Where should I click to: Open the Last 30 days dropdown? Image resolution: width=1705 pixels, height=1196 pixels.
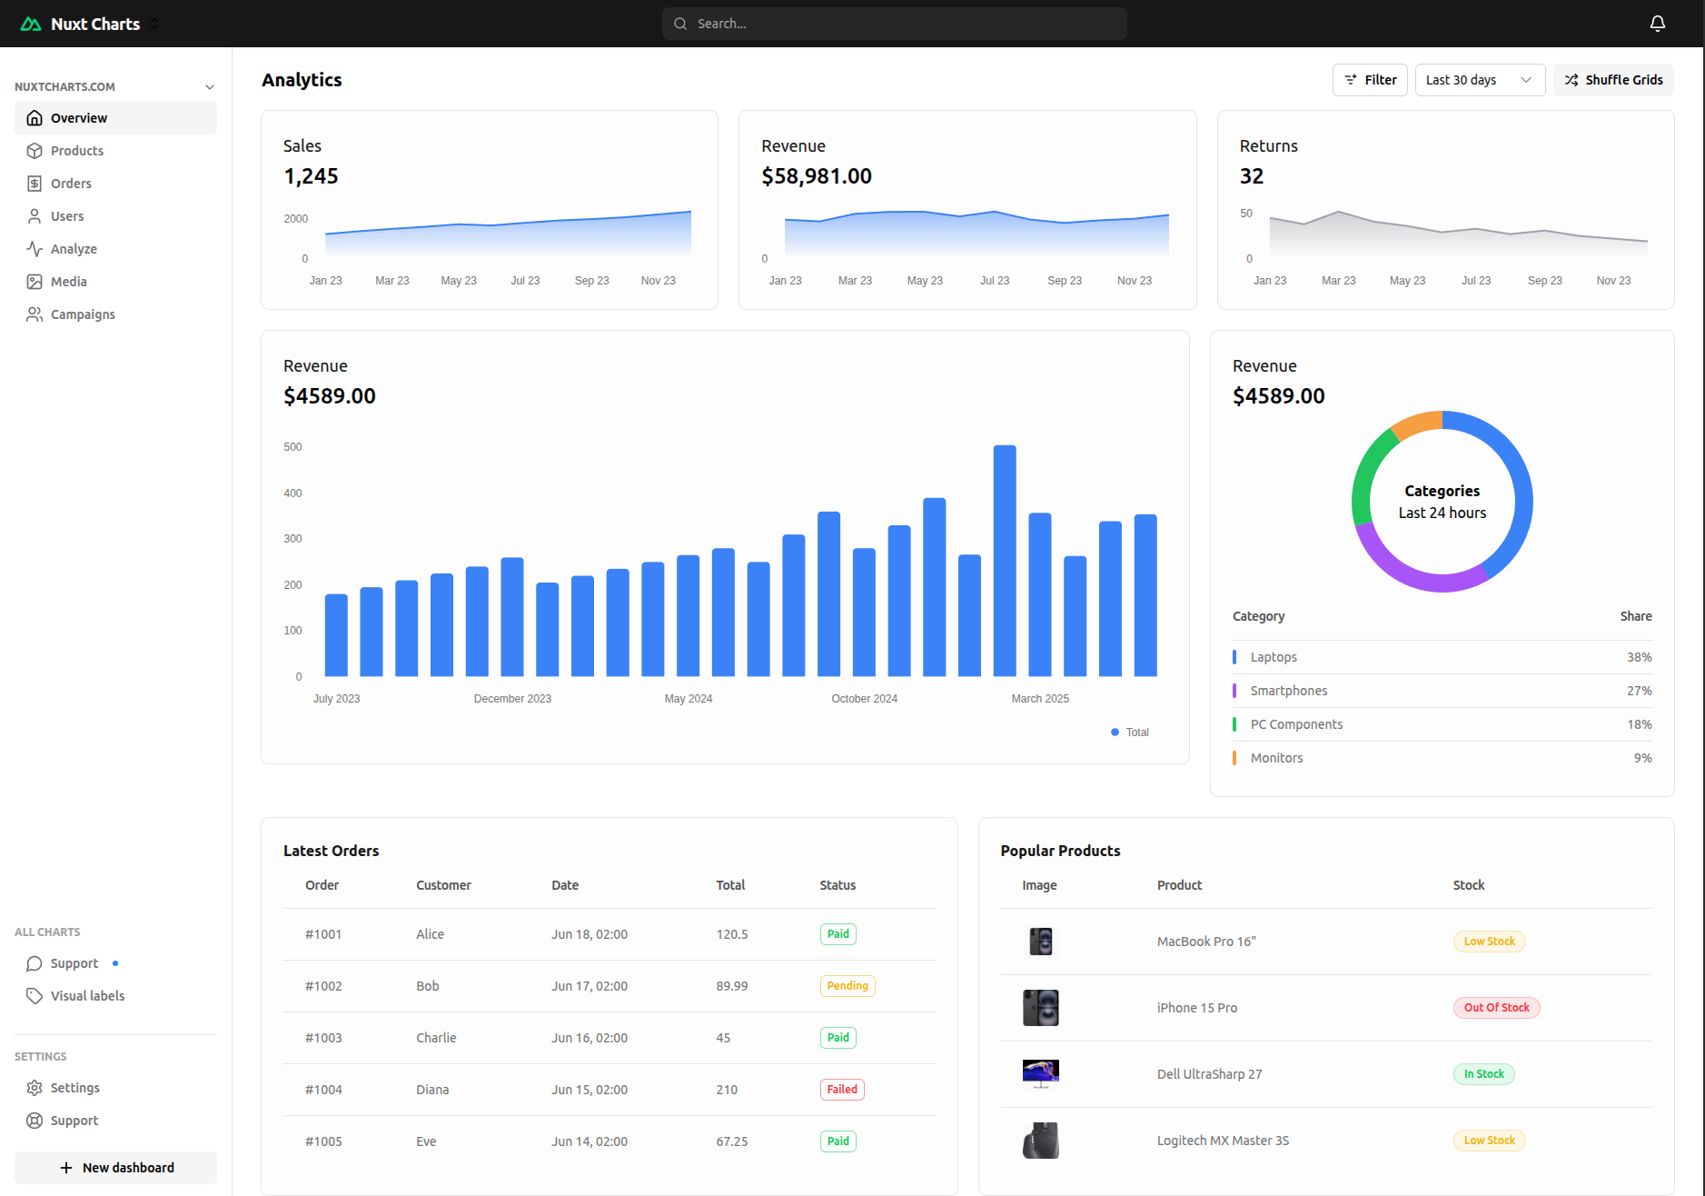pyautogui.click(x=1479, y=80)
